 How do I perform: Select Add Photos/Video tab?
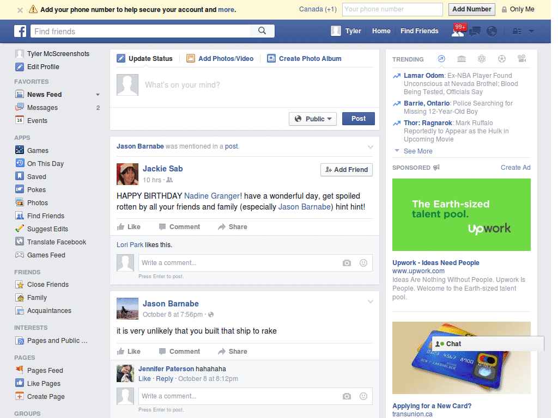[220, 59]
